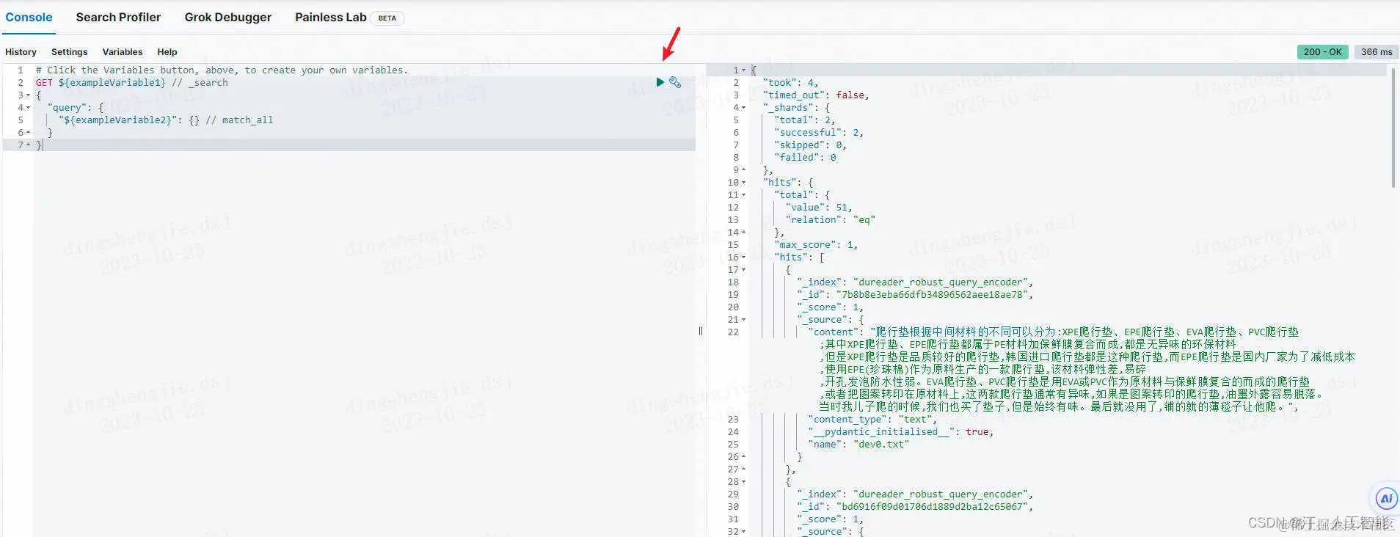Click the "content_type": "text" line
This screenshot has height=537, width=1400.
point(872,420)
